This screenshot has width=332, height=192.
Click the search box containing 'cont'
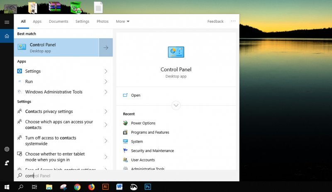(127, 176)
